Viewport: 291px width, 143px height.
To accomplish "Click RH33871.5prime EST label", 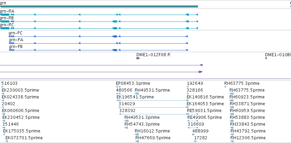I will click(x=247, y=104).
